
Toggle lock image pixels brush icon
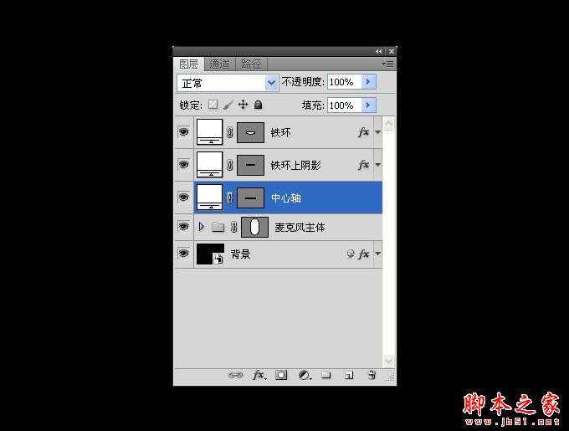[x=228, y=105]
